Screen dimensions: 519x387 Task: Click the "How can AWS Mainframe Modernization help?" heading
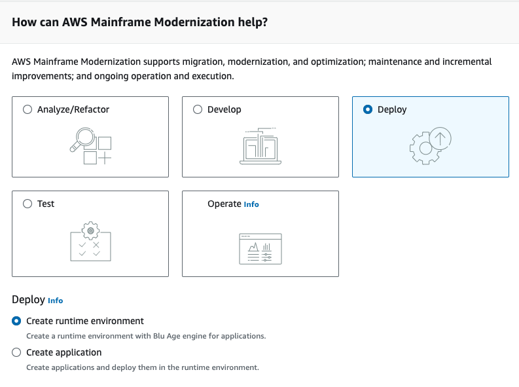pyautogui.click(x=140, y=22)
